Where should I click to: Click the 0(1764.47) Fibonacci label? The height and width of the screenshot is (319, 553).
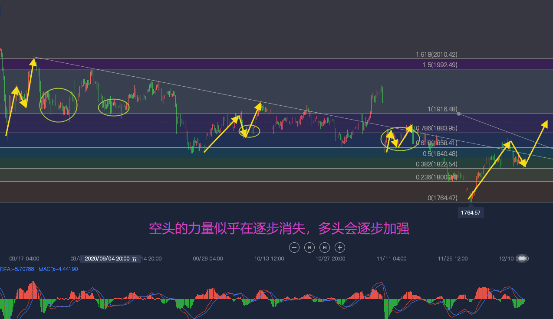(442, 198)
